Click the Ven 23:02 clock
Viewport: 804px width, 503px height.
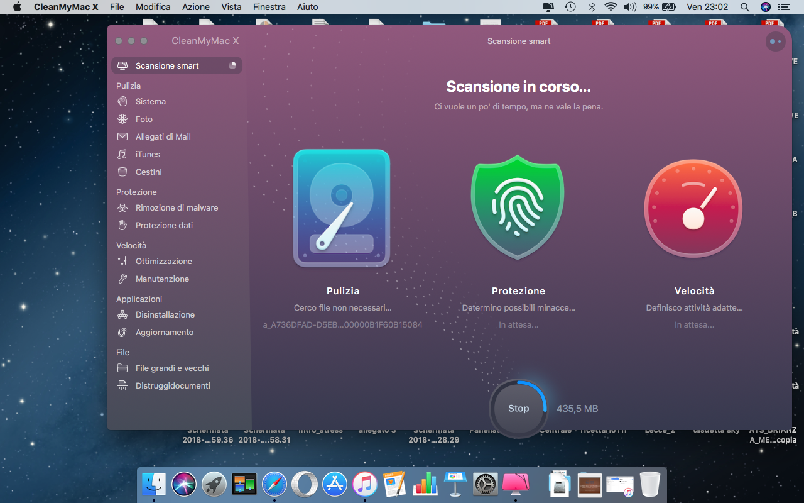707,7
